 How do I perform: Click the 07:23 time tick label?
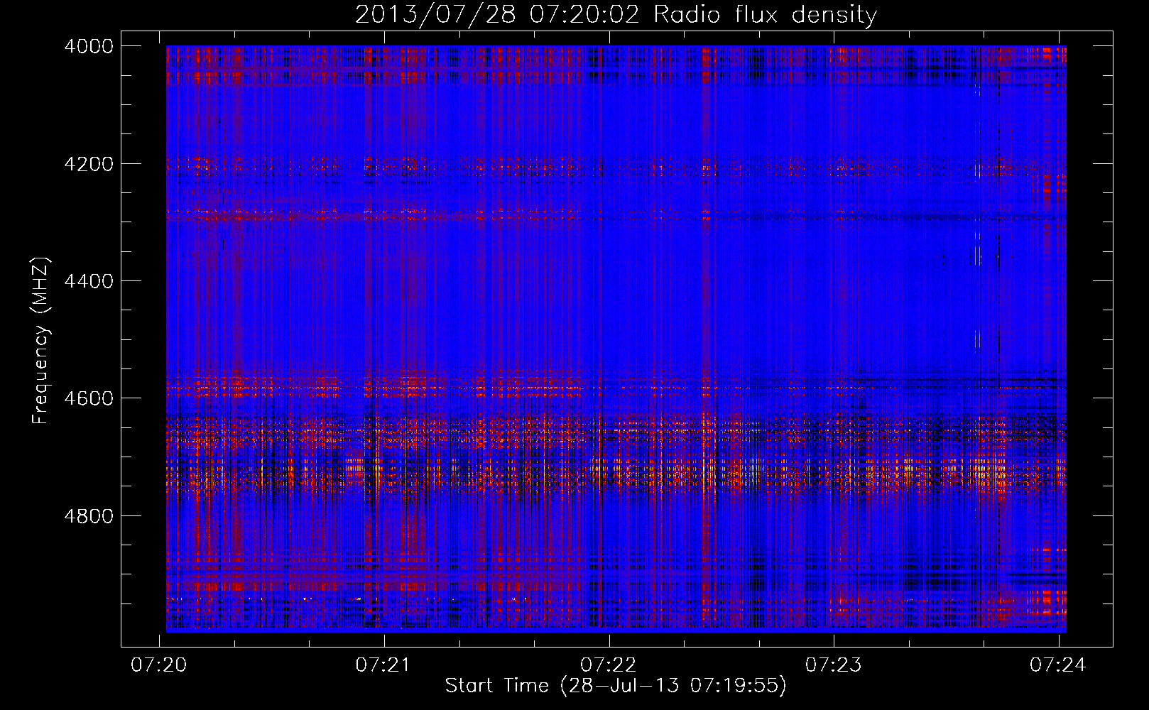click(x=834, y=665)
